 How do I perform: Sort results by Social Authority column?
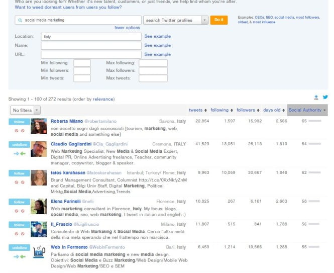307,110
